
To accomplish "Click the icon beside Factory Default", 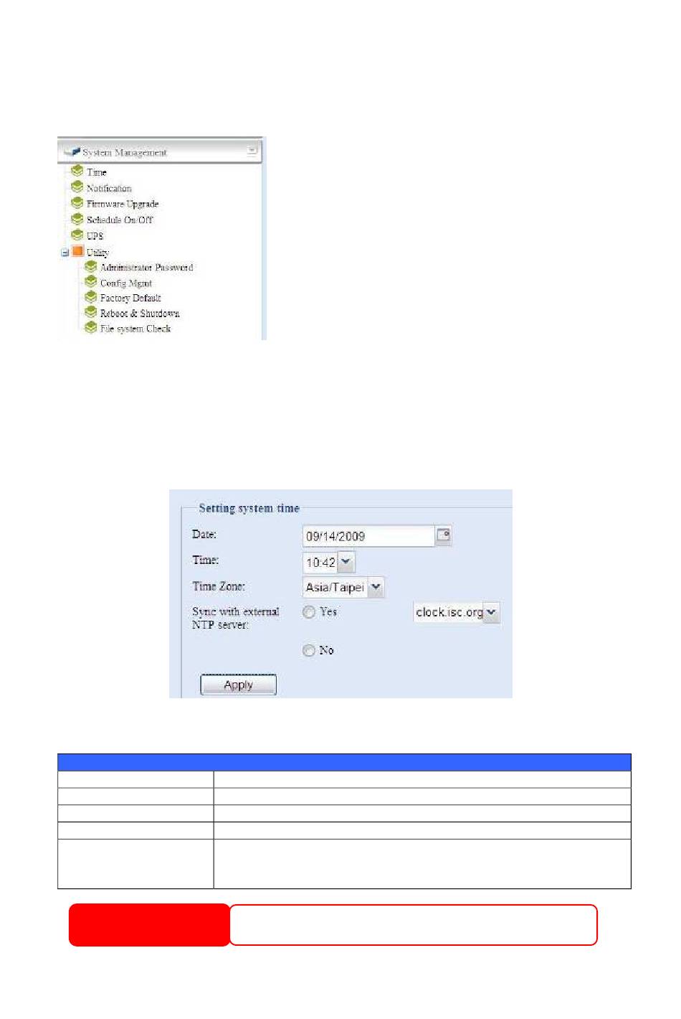I will pyautogui.click(x=90, y=297).
